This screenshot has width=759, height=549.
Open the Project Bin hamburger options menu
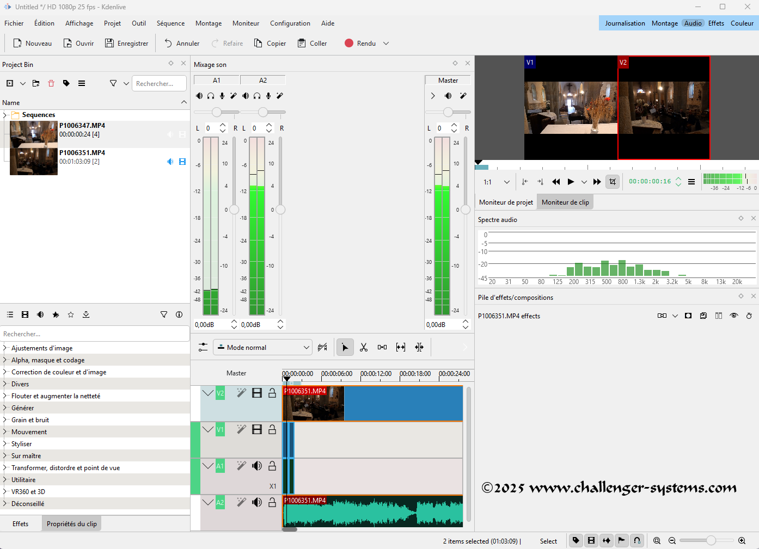click(x=82, y=83)
